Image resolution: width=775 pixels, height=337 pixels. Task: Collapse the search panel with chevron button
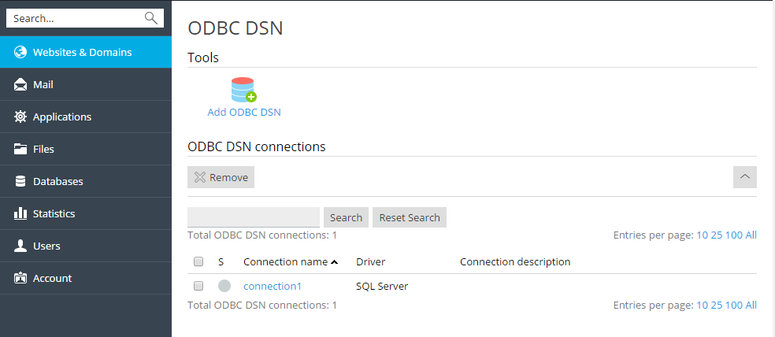click(744, 177)
